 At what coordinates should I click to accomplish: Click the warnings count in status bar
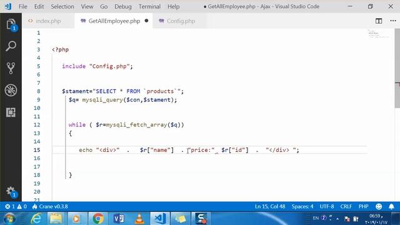[22, 206]
